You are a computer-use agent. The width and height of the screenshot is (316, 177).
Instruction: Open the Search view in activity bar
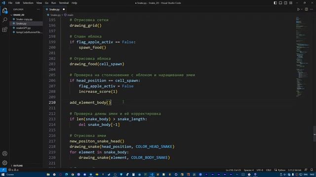pos(4,20)
